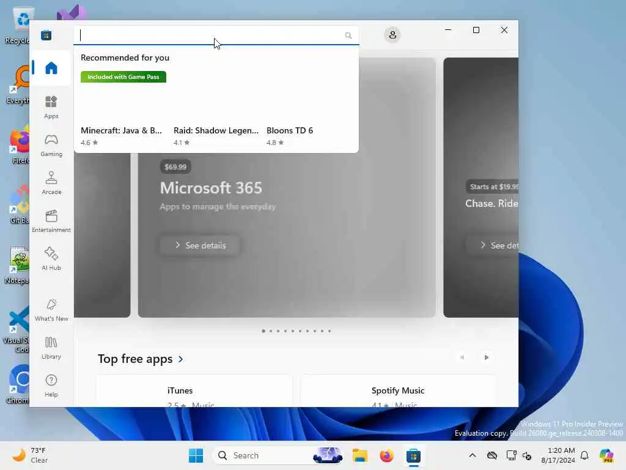Click the Included with Game Pass badge
Screen dimensions: 626x470
(x=123, y=76)
